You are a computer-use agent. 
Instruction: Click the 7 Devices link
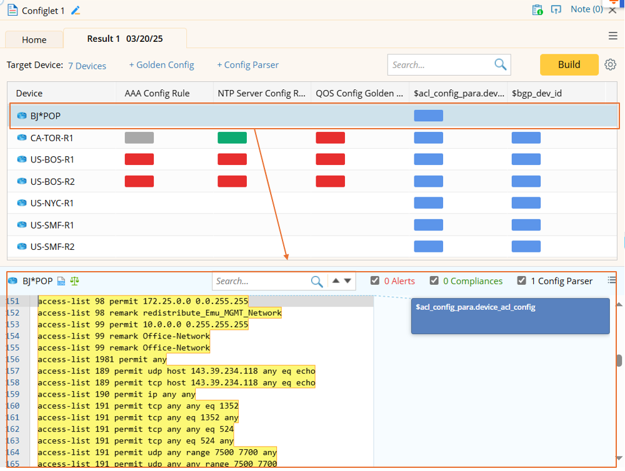click(x=87, y=66)
